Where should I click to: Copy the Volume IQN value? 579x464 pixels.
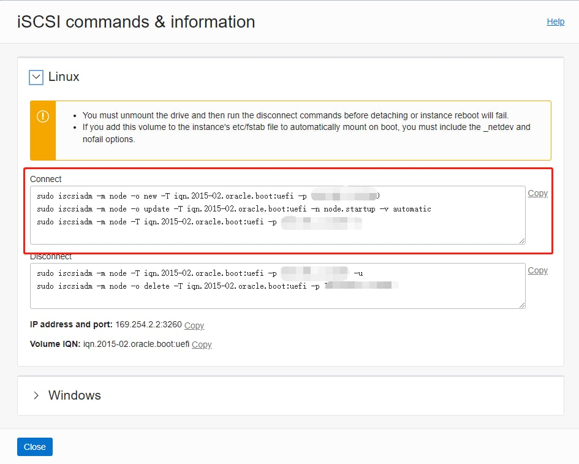tap(202, 344)
